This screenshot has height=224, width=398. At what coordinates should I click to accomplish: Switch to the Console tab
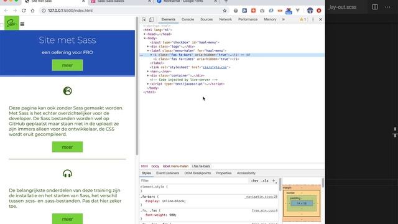188,19
